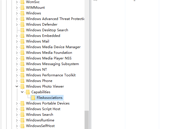
Task: Click the Windows Portable Devices folder icon
Action: tap(22, 103)
